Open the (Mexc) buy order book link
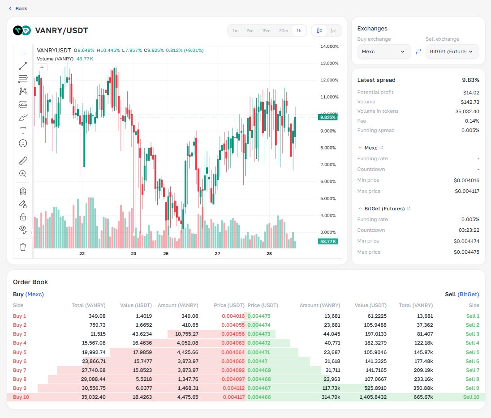 click(34, 294)
